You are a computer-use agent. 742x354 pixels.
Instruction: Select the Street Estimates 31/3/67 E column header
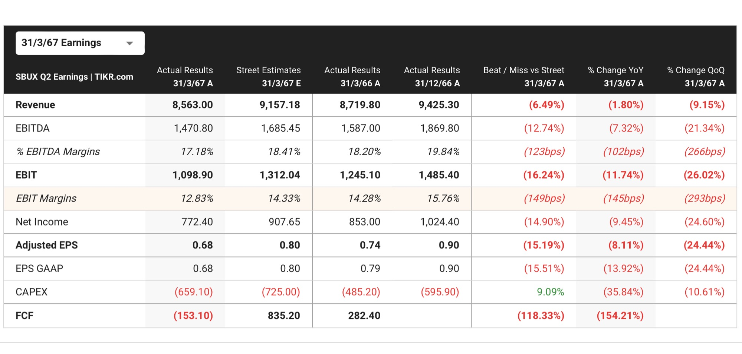pos(268,77)
